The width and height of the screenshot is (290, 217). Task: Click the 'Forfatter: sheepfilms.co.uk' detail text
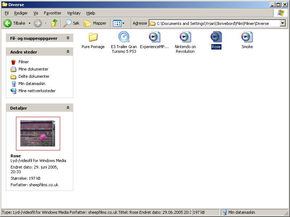click(x=34, y=185)
